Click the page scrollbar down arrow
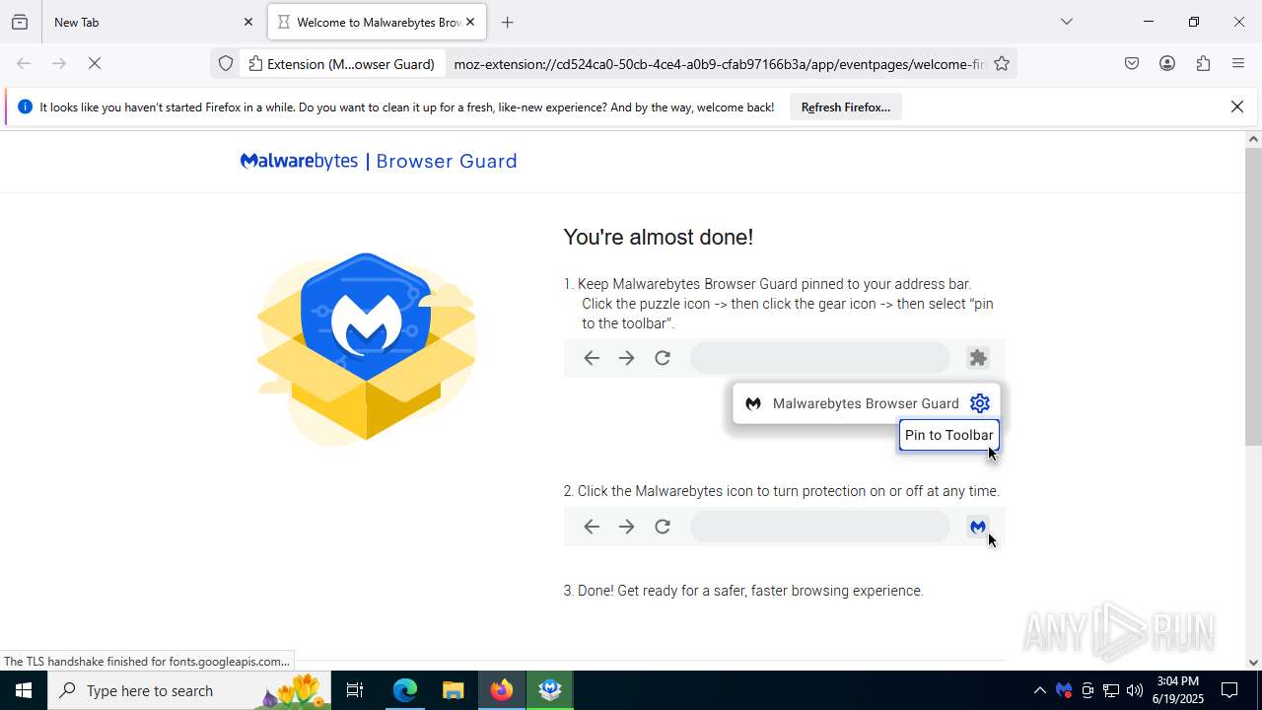This screenshot has height=710, width=1262. click(x=1253, y=662)
